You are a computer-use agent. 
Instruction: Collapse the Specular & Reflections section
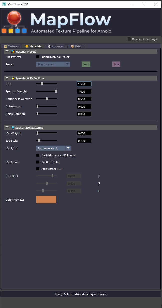pos(7,78)
